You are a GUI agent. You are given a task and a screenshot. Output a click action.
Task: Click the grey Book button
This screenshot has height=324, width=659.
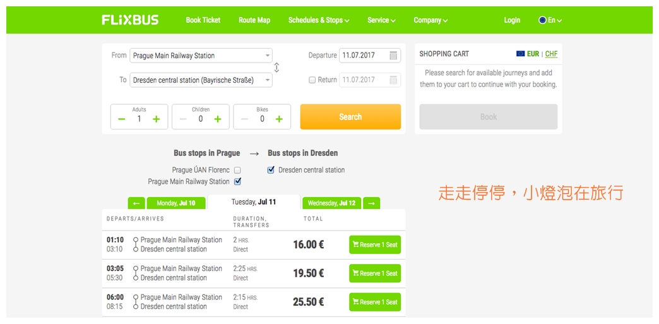coord(489,117)
